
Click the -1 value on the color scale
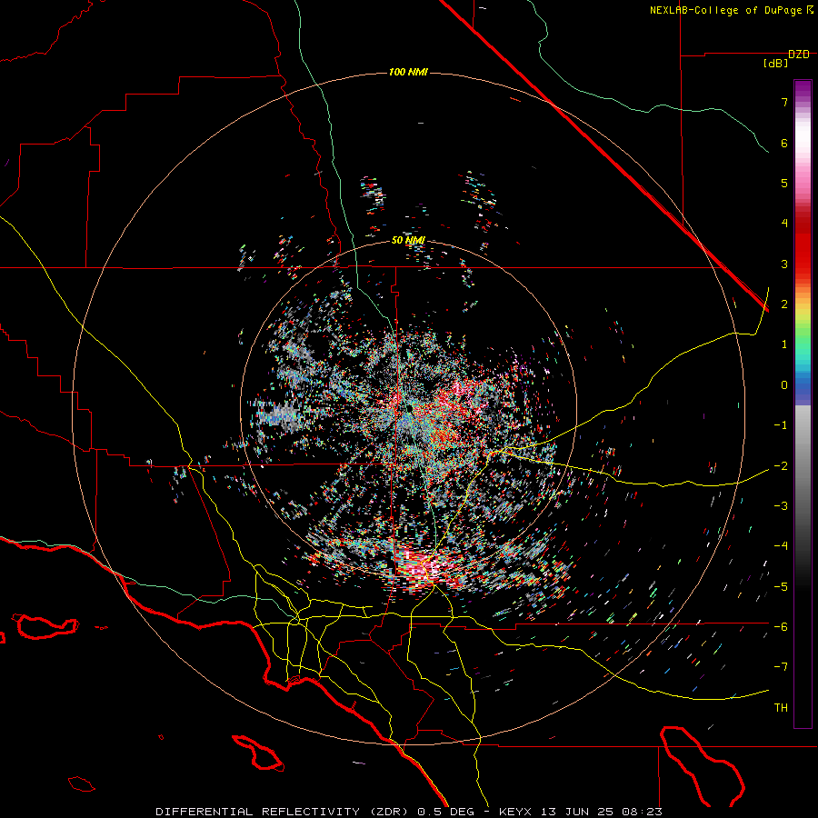tap(781, 425)
